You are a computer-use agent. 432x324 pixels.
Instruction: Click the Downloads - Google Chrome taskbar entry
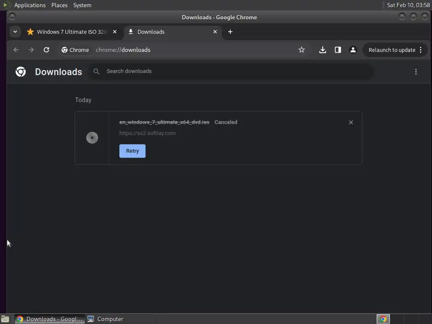pyautogui.click(x=50, y=319)
